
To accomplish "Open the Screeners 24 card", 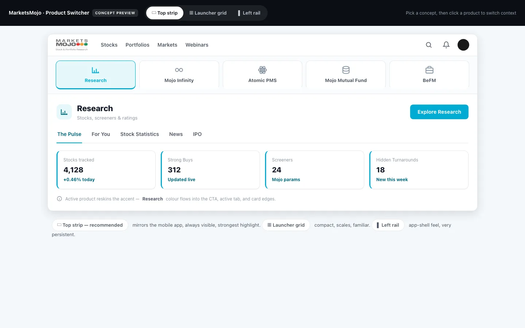I will [x=315, y=170].
